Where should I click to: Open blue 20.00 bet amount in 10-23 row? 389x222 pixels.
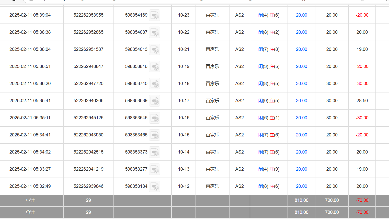301,15
